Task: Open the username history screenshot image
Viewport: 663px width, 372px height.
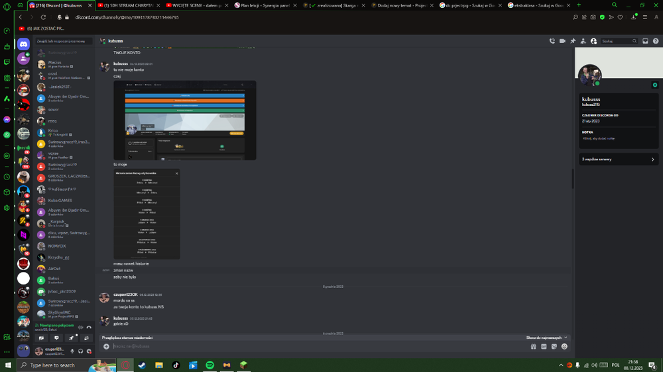Action: (147, 214)
